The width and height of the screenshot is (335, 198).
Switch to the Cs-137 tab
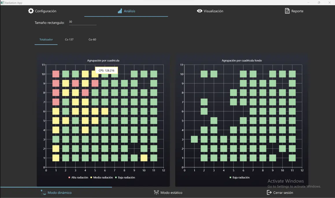click(69, 39)
